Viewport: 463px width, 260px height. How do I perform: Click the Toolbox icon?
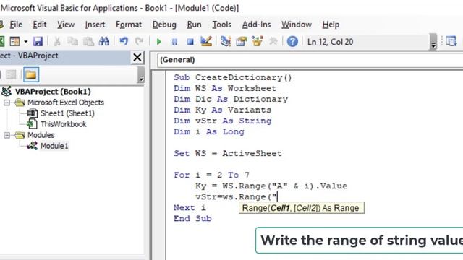pos(273,42)
